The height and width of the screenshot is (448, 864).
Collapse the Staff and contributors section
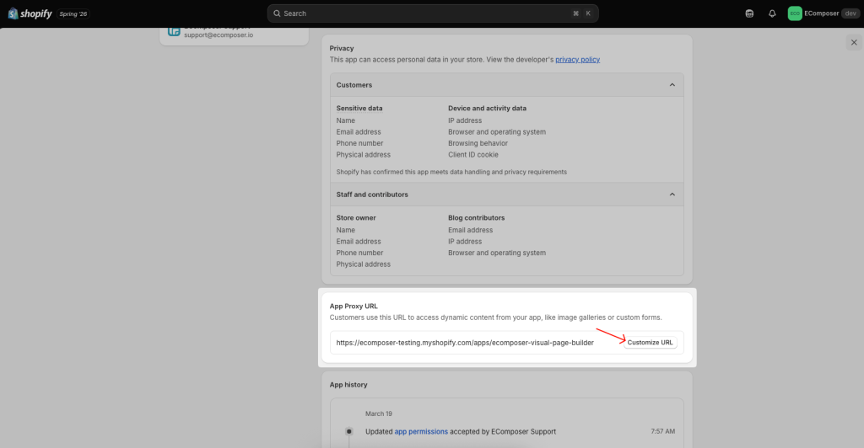(x=672, y=194)
